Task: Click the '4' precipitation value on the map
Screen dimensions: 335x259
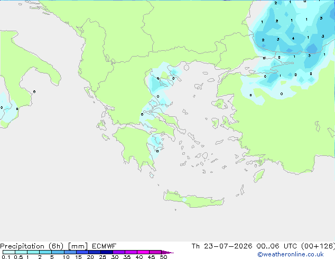Action: pos(293,39)
